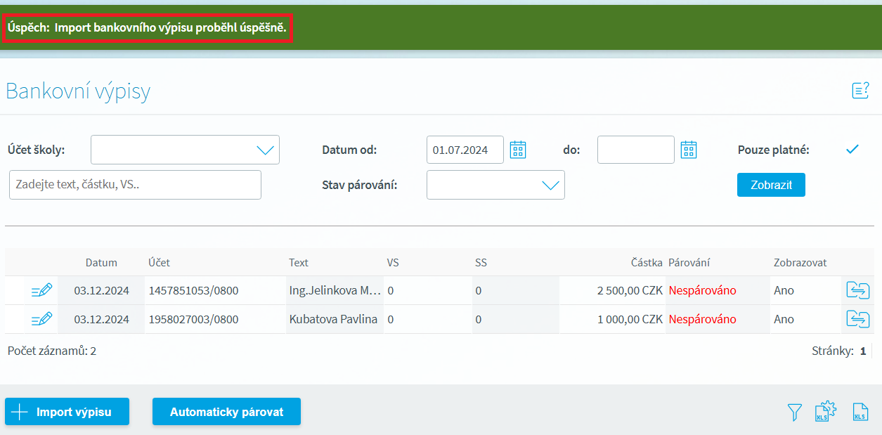Open XLS export settings with gear
Screen dimensions: 882x435
(x=825, y=412)
